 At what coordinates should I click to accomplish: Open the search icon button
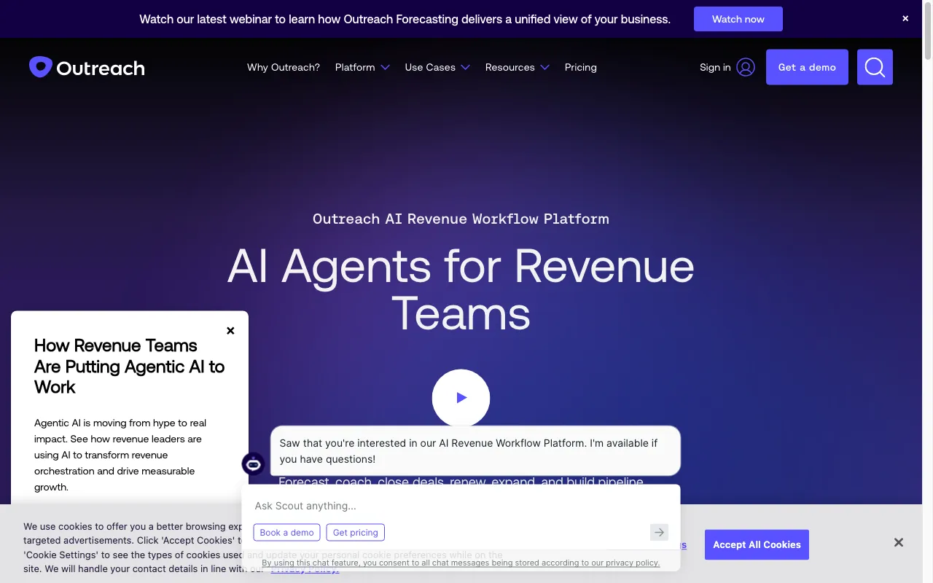[875, 67]
